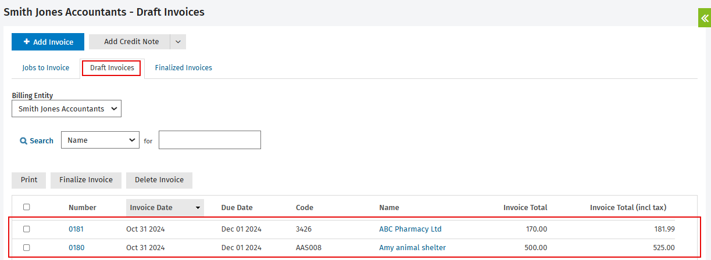Viewport: 711px width, 260px height.
Task: Sort by the Invoice Date column header
Action: tap(165, 208)
